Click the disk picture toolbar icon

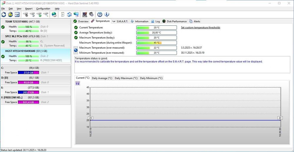point(17,14)
